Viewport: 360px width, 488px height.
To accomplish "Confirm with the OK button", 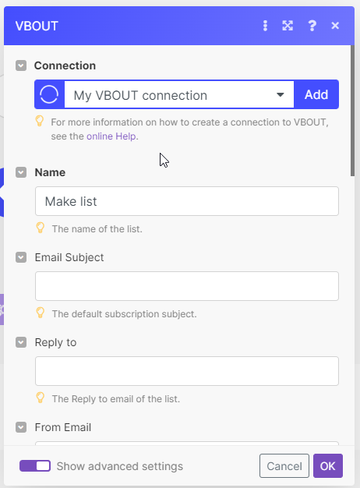I will tap(327, 466).
